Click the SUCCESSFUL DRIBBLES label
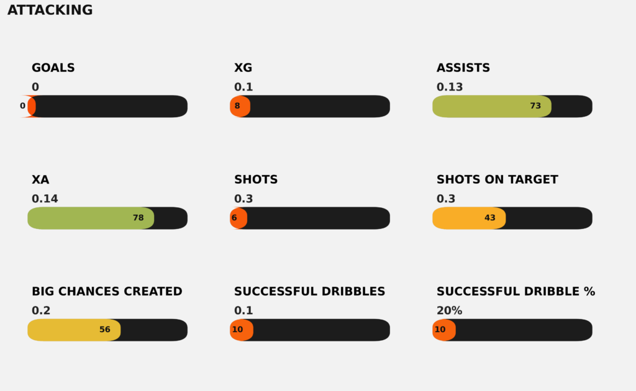This screenshot has width=636, height=391. (x=309, y=291)
